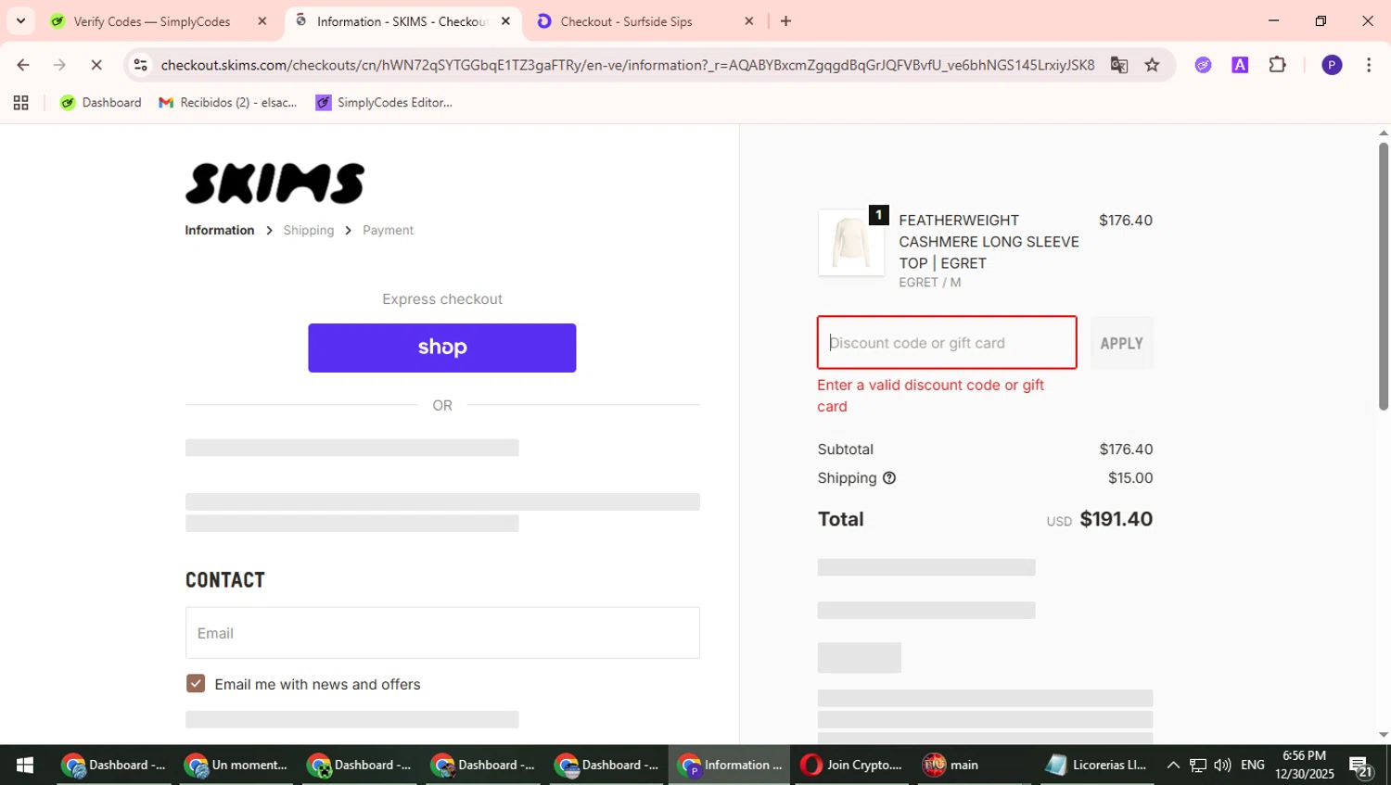The image size is (1391, 785).
Task: Open the purple round extension icon
Action: pos(1203,65)
